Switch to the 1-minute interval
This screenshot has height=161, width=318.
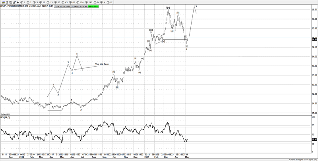(23, 2)
